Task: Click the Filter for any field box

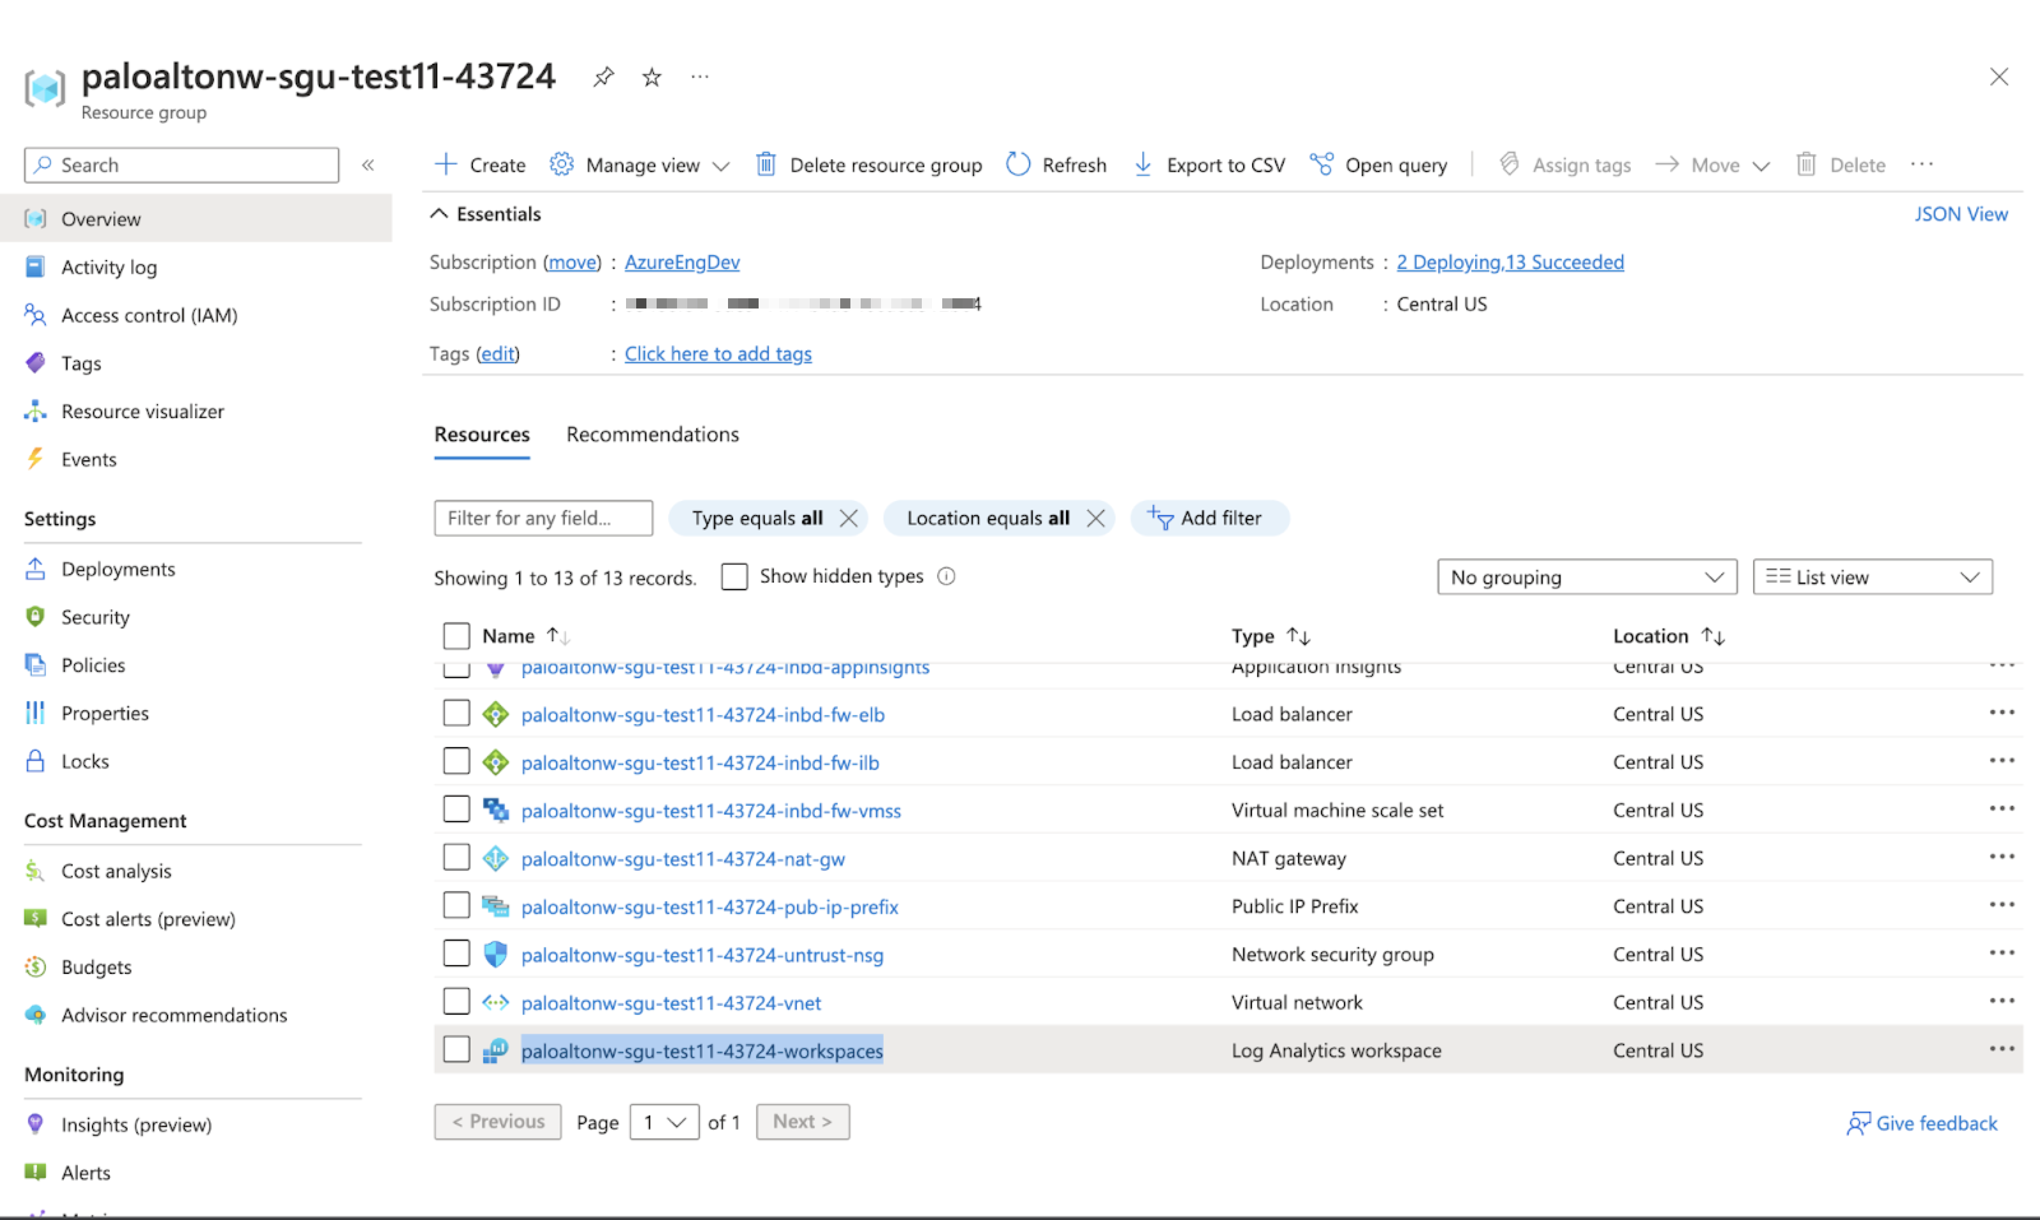Action: [x=543, y=518]
